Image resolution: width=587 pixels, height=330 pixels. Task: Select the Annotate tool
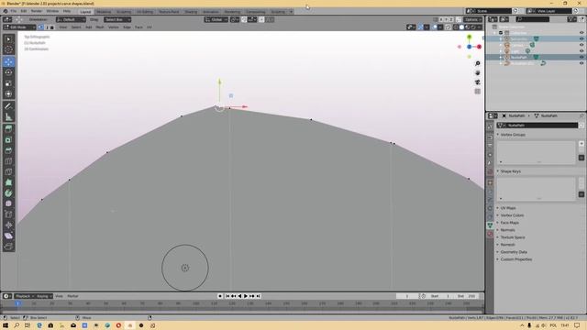click(x=8, y=106)
